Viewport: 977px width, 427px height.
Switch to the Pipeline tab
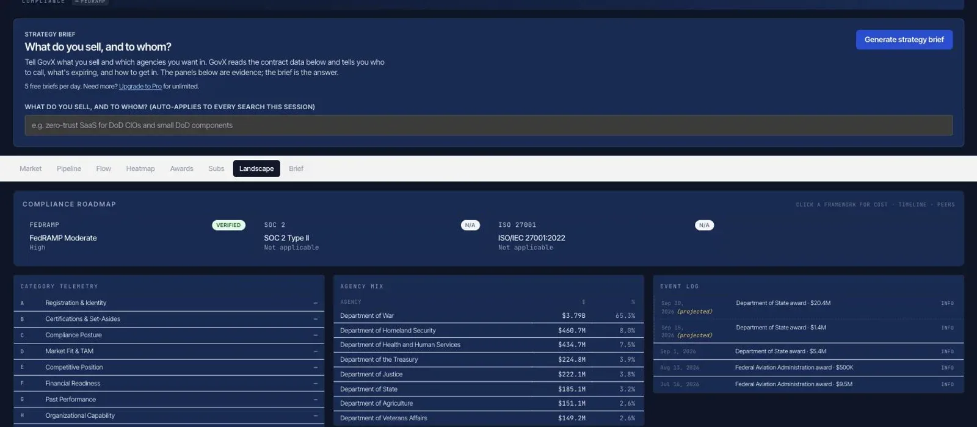tap(69, 168)
